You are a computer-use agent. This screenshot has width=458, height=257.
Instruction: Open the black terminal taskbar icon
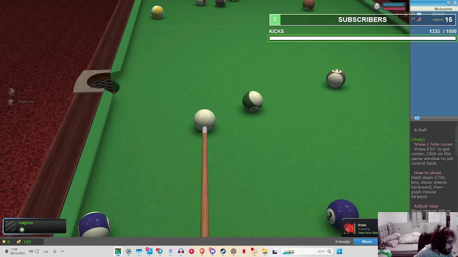(x=275, y=252)
